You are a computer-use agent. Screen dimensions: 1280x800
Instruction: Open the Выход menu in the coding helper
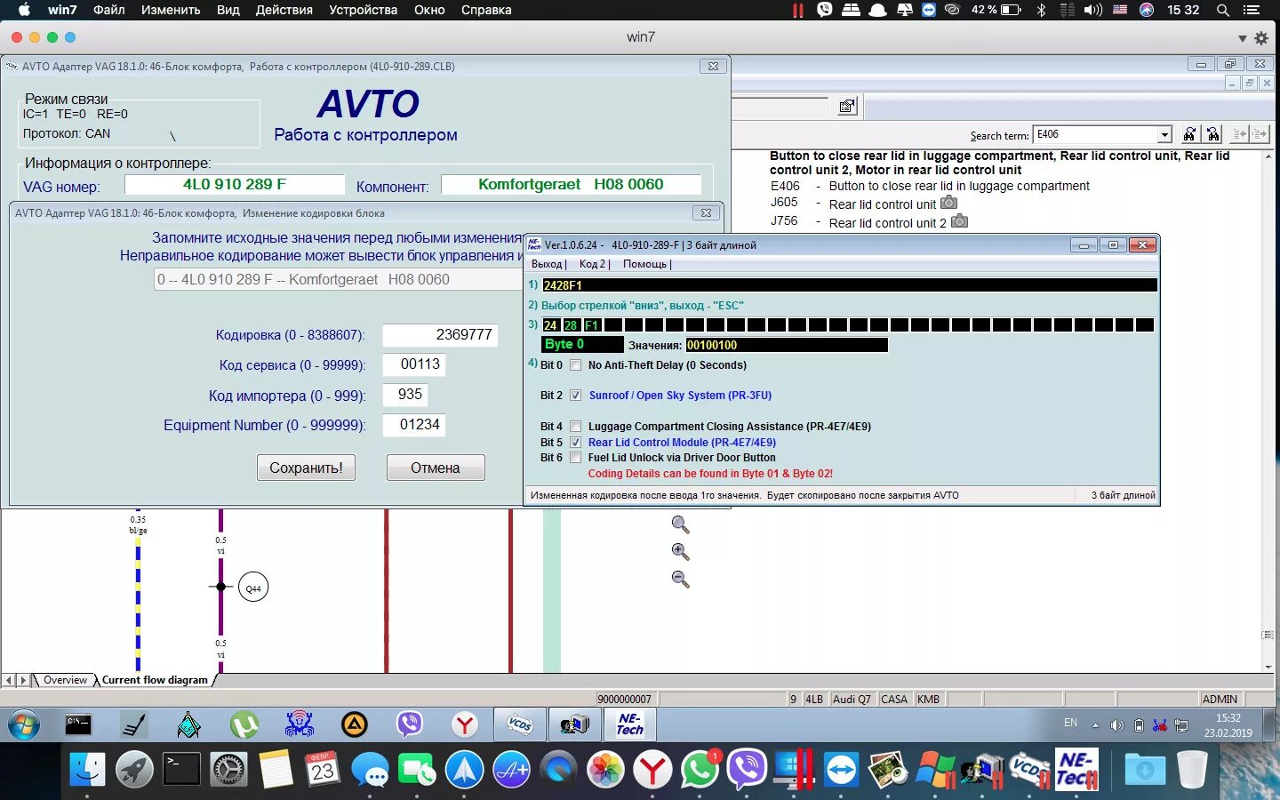click(x=548, y=264)
